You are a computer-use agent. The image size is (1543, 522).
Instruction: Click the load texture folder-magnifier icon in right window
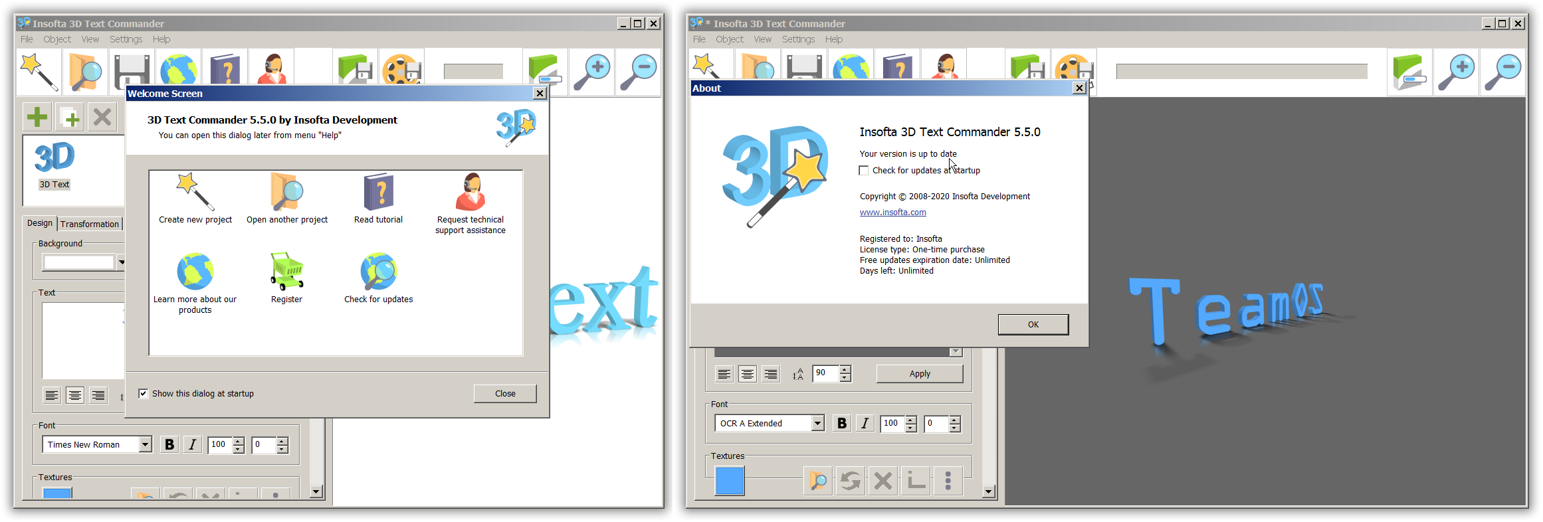(818, 480)
